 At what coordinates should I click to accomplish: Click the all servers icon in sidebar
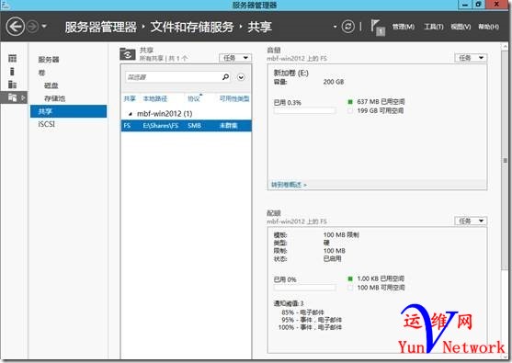click(12, 85)
